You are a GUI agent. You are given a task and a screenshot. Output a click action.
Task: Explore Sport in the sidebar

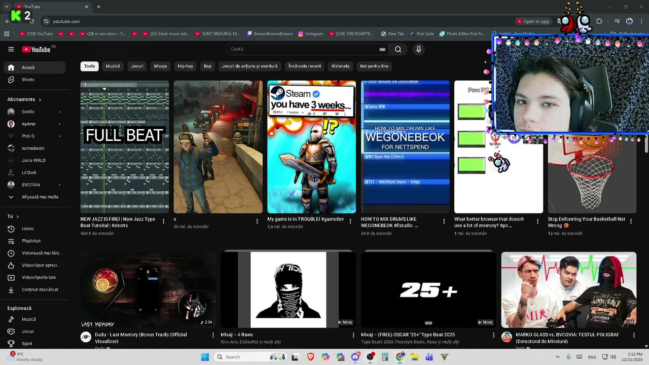pos(34,344)
